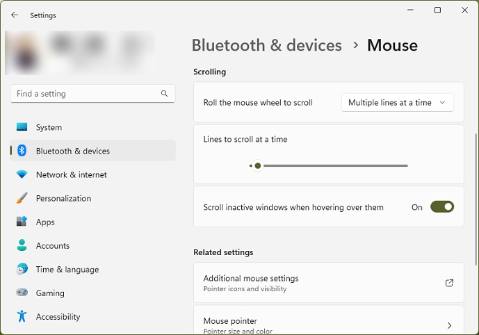Go to Bluetooth & devices breadcrumb
This screenshot has width=479, height=335.
[267, 45]
